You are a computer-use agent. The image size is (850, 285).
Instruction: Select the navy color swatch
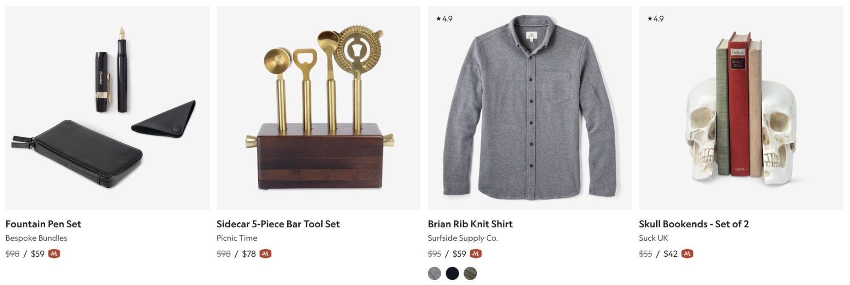click(x=452, y=273)
